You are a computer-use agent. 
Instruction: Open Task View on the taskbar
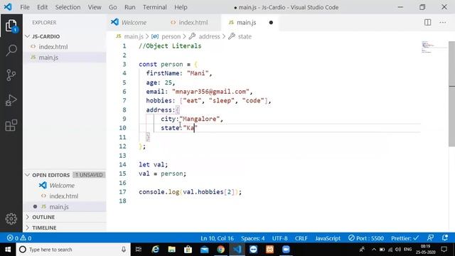tap(139, 250)
